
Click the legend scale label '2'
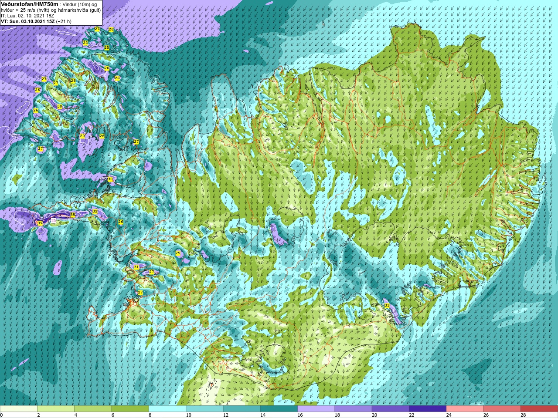click(x=39, y=415)
